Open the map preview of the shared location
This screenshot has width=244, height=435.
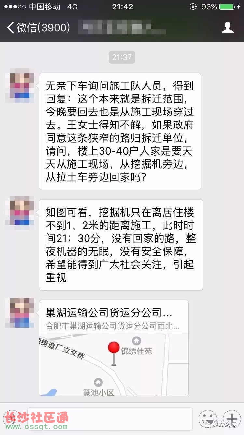pos(114,365)
